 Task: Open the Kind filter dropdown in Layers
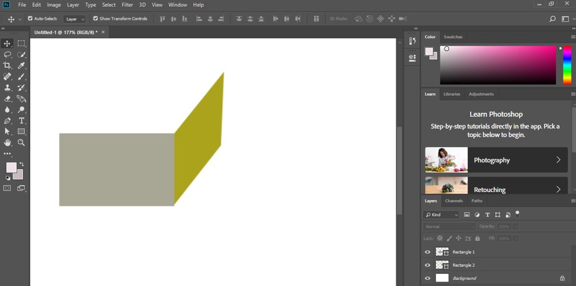441,215
